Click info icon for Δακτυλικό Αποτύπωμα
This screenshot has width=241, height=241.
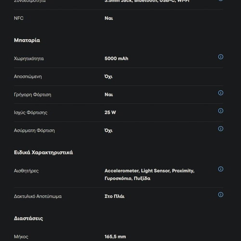click(x=221, y=195)
